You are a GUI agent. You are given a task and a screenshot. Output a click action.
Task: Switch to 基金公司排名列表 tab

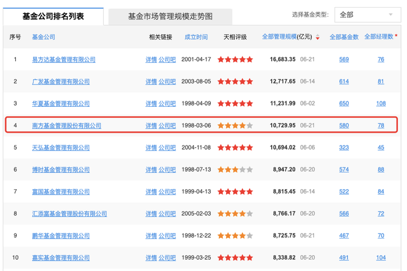53,16
